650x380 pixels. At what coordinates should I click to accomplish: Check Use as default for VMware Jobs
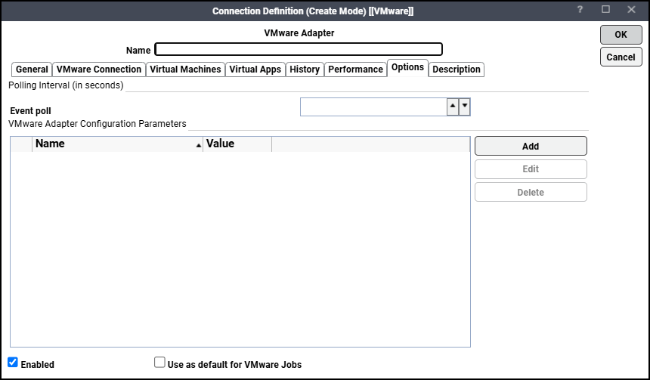tap(159, 363)
